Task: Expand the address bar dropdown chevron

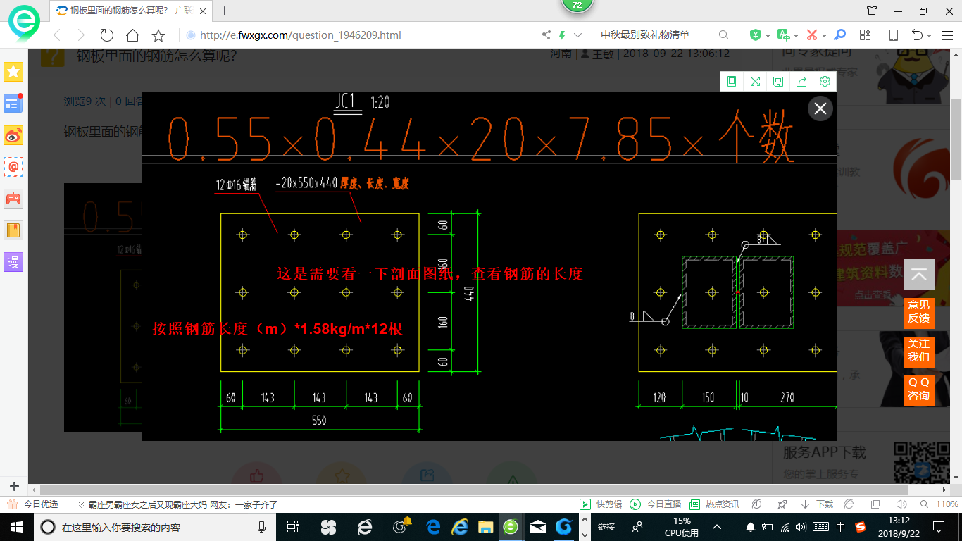Action: (578, 35)
